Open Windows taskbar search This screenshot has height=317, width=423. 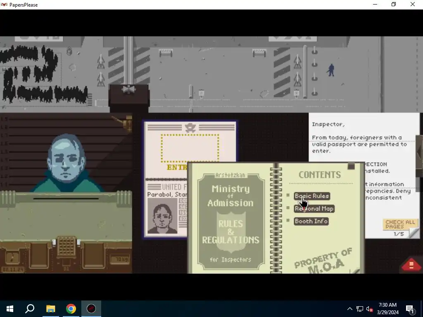click(30, 309)
